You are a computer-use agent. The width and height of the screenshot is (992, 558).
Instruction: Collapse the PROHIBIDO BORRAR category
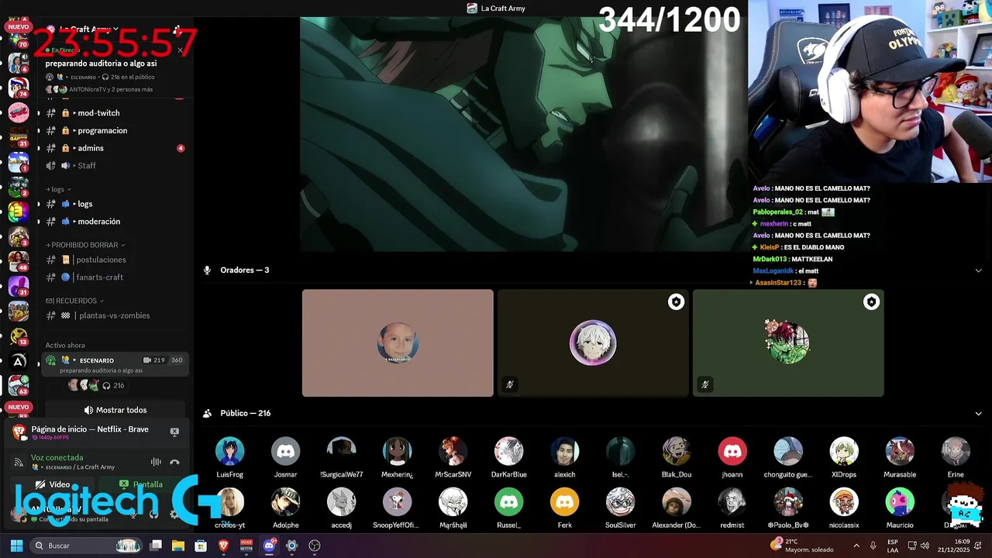(85, 245)
